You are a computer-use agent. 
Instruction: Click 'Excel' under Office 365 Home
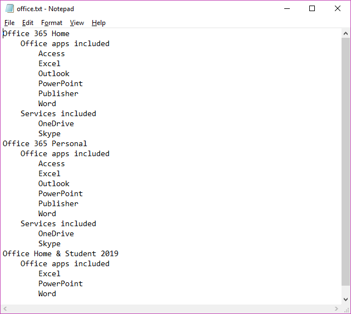pyautogui.click(x=50, y=63)
